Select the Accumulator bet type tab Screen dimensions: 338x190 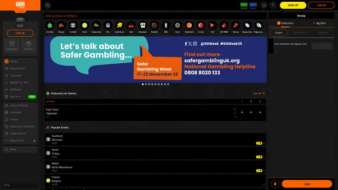pos(300,33)
